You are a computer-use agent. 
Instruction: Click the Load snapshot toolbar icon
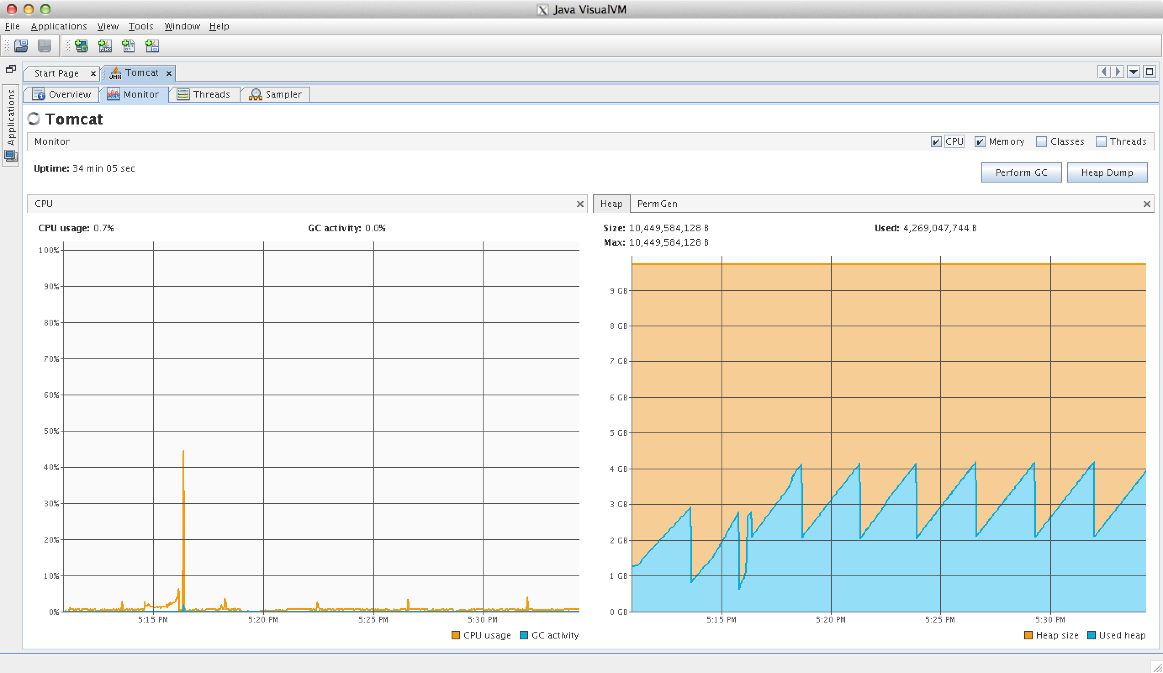21,46
